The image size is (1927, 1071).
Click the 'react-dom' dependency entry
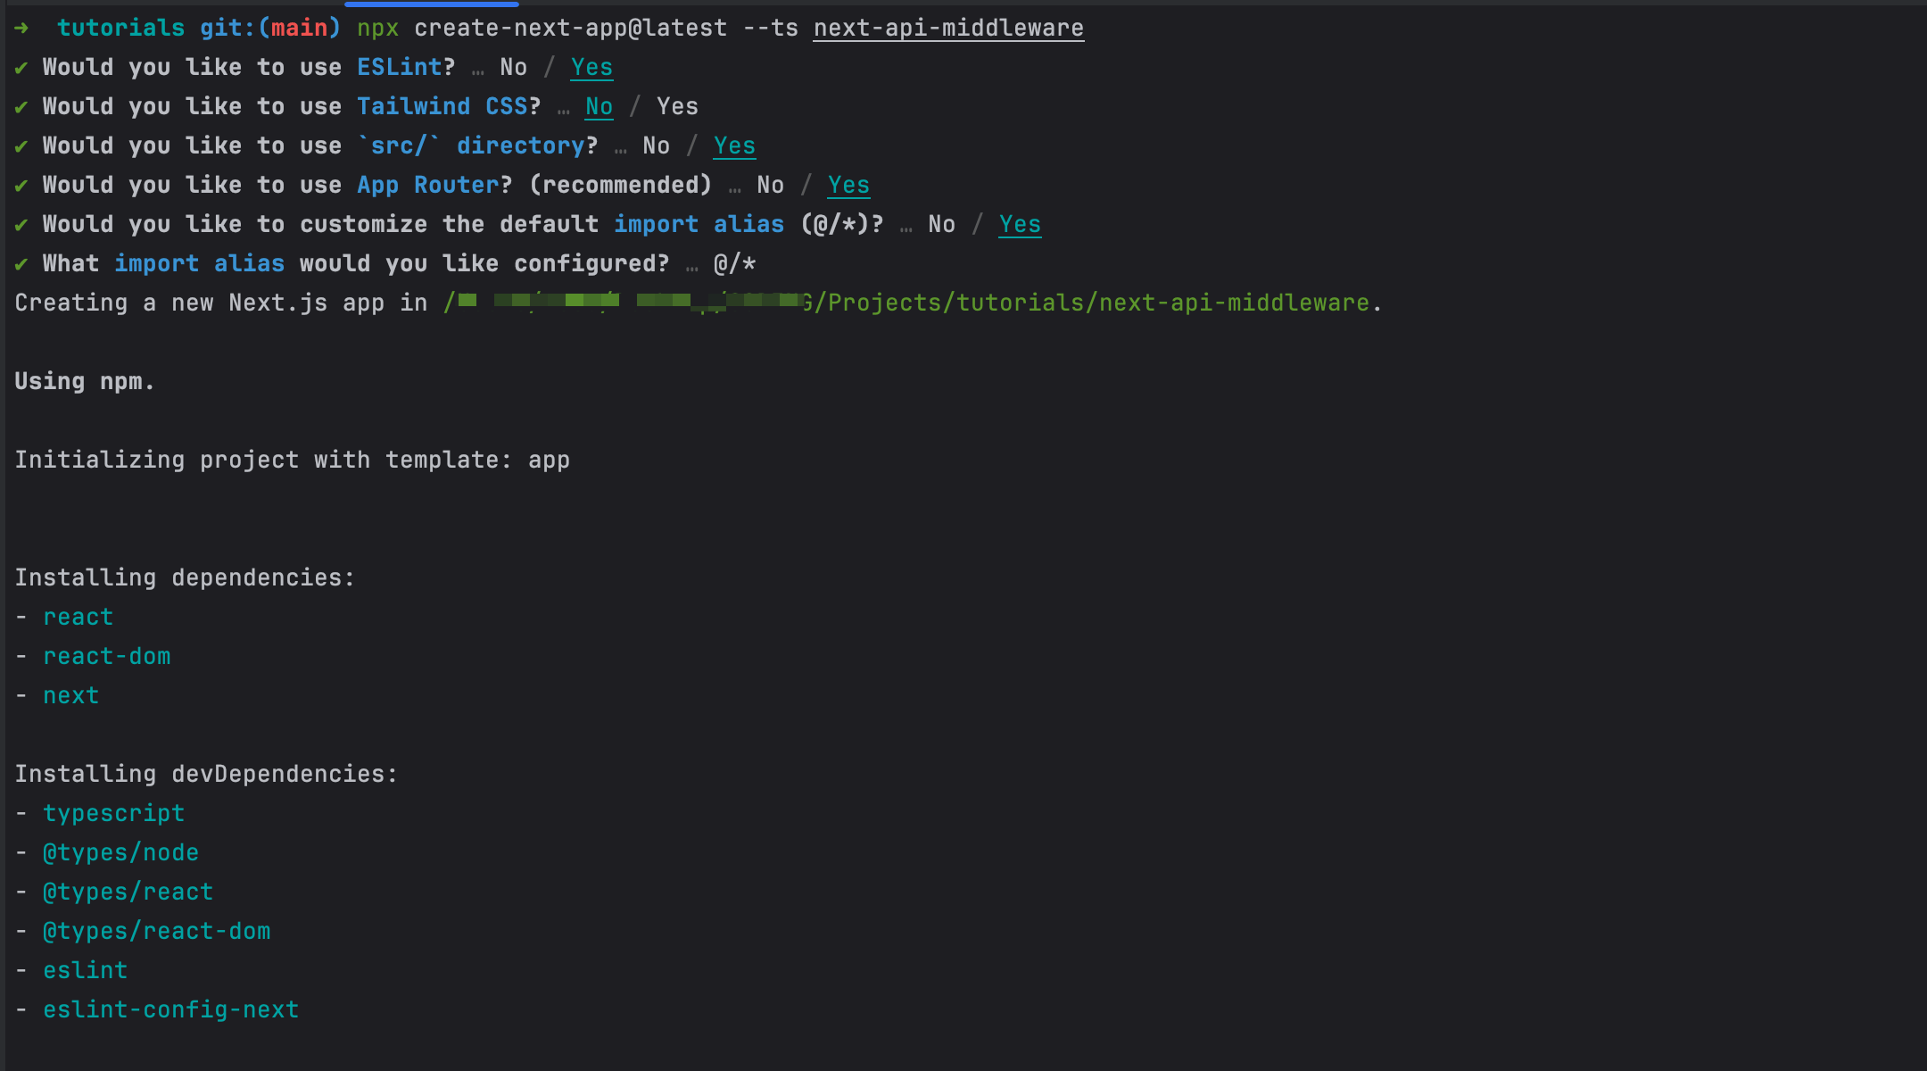pos(106,656)
